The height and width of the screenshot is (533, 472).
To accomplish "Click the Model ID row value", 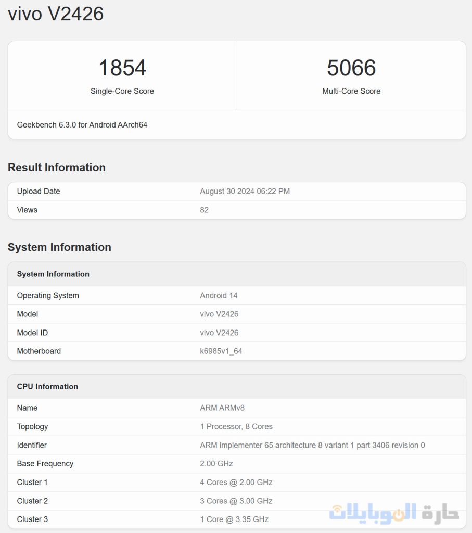I will click(x=219, y=333).
